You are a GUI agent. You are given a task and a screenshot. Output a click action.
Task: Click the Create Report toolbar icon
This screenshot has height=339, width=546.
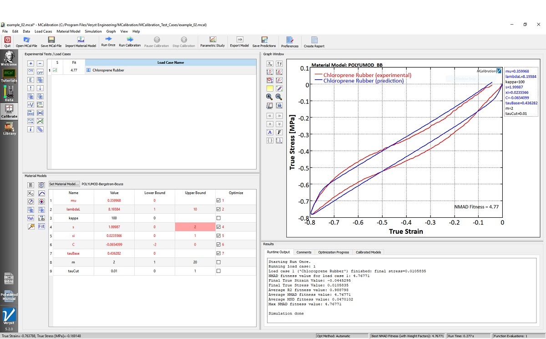(314, 41)
